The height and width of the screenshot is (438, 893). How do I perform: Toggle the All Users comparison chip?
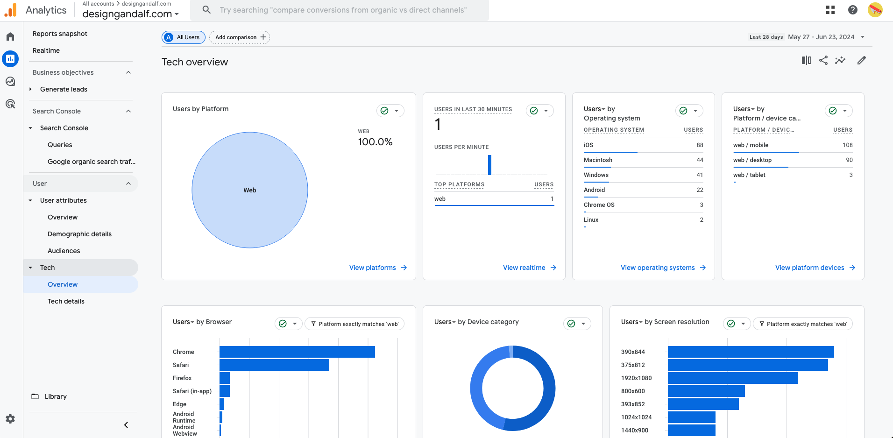click(x=183, y=37)
